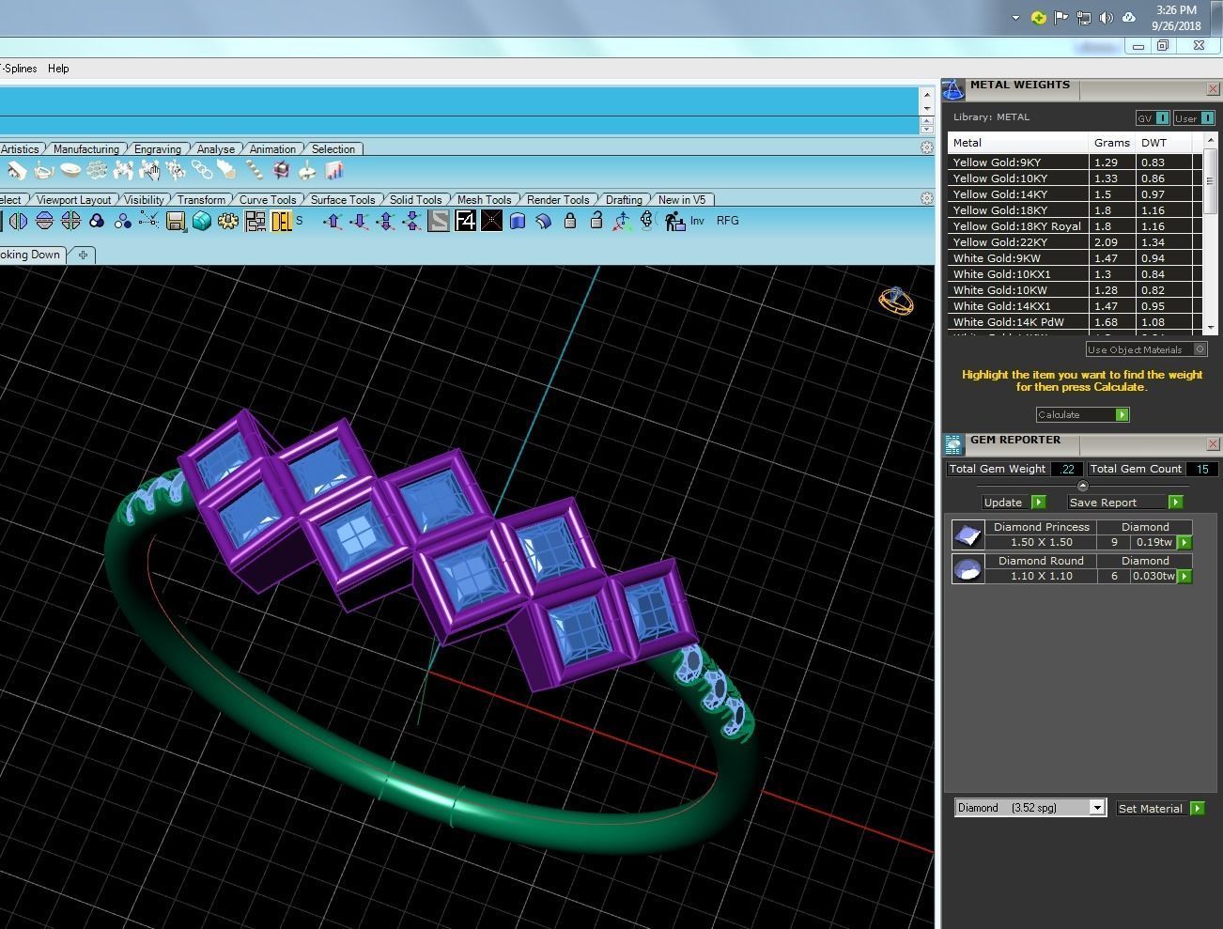Open the Curve Tools tab
Screen dimensions: 1223x929
(x=268, y=200)
